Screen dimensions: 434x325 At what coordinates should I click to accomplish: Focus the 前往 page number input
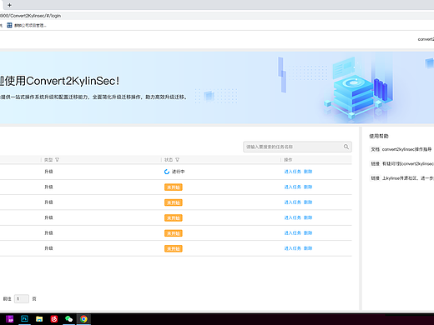point(22,299)
